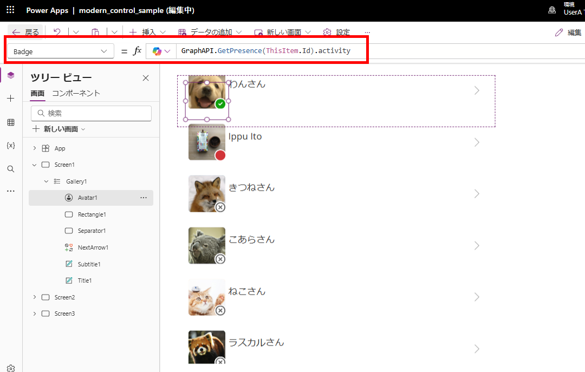Open the search panel in the left rail
585x372 pixels.
pyautogui.click(x=10, y=169)
